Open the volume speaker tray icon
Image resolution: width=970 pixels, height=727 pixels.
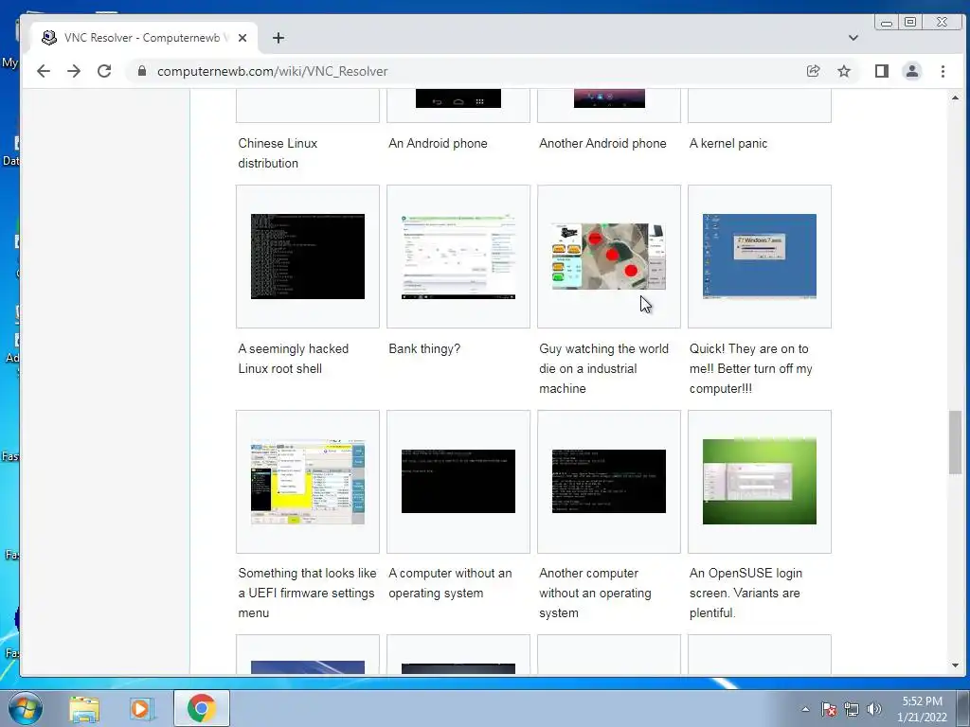tap(873, 709)
